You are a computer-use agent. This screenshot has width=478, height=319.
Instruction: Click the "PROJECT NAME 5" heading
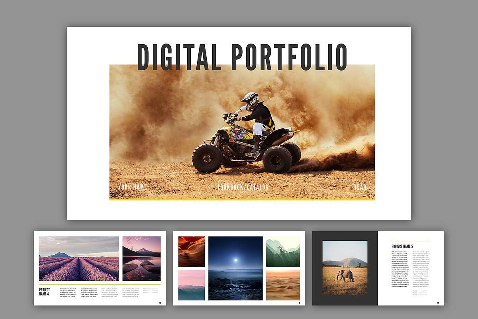[402, 246]
